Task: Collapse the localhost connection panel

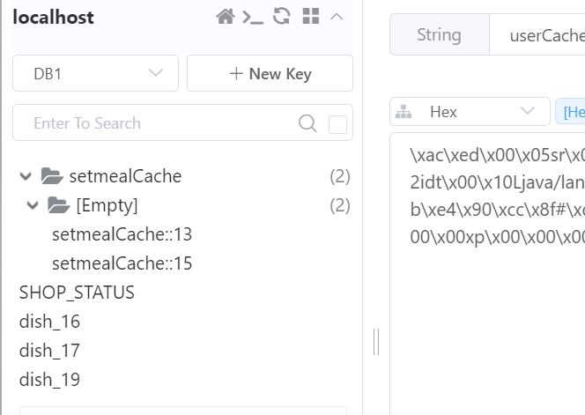Action: [x=337, y=17]
